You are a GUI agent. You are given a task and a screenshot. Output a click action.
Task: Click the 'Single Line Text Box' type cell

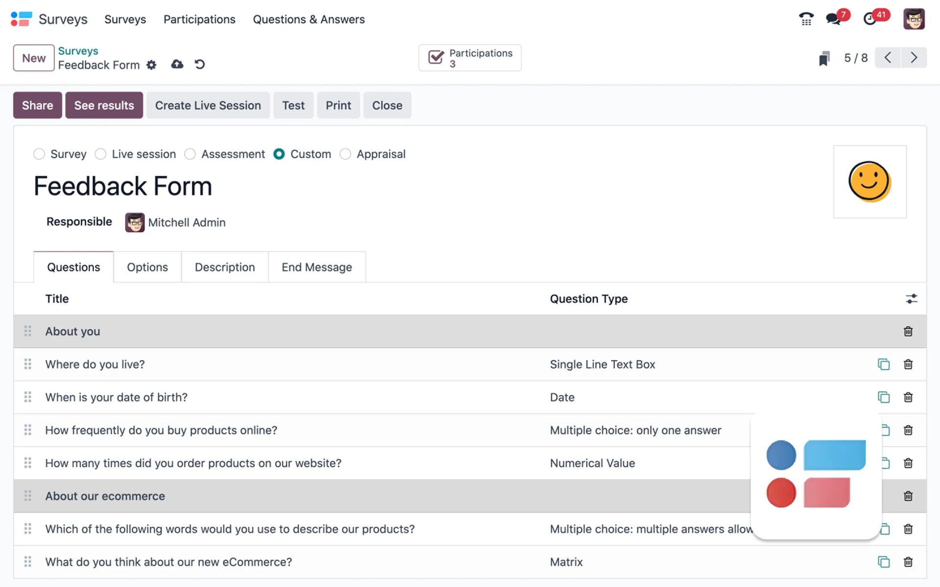603,364
